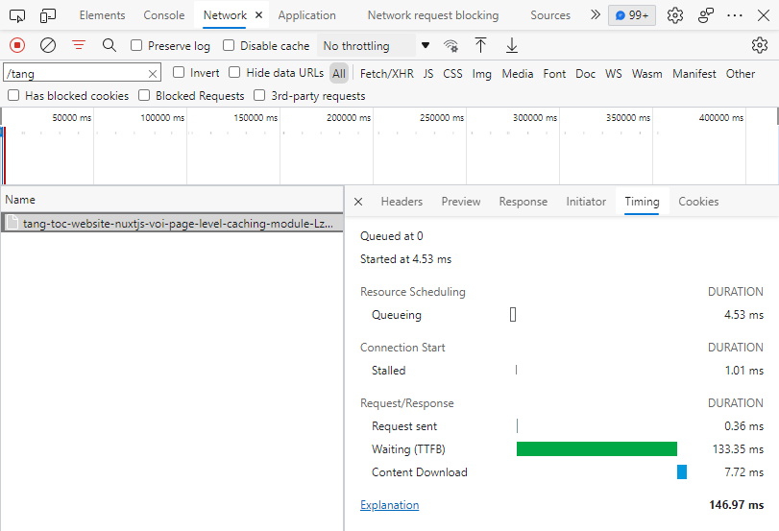Open network conditions wifi icon

pyautogui.click(x=450, y=45)
